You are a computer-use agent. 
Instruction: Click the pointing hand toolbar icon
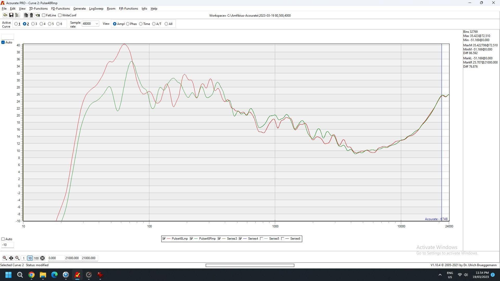[x=37, y=15]
